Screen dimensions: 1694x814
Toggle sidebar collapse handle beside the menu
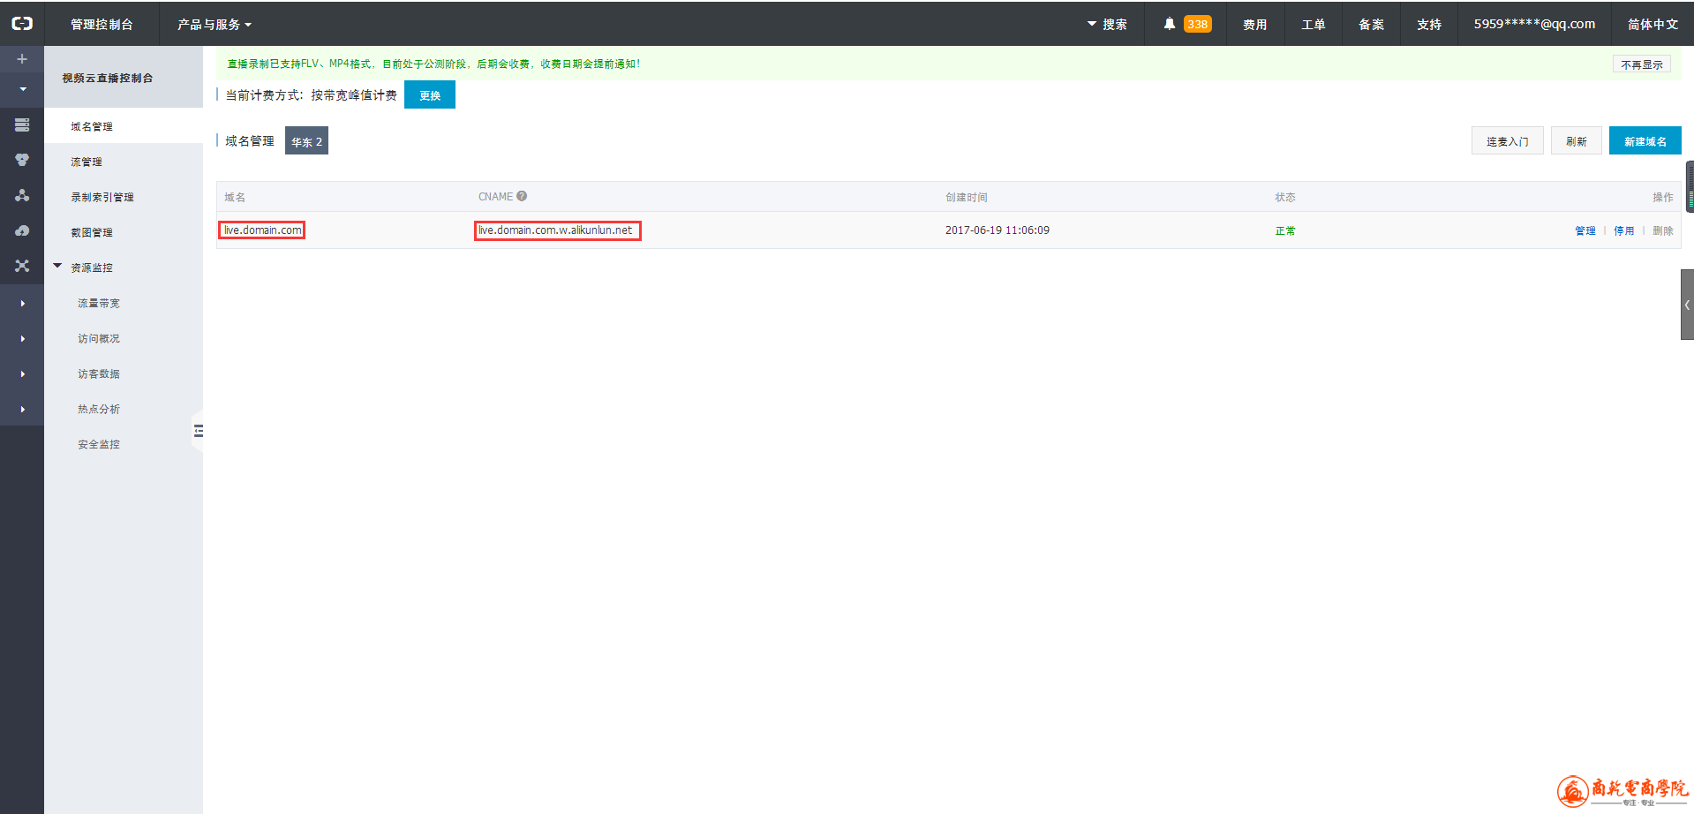[x=198, y=431]
